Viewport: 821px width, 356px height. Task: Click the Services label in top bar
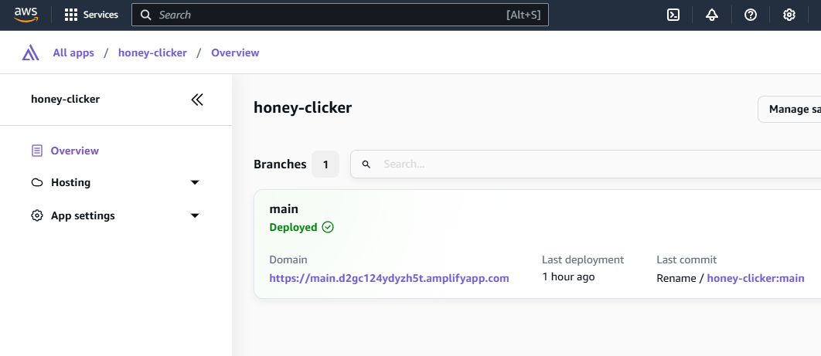100,15
